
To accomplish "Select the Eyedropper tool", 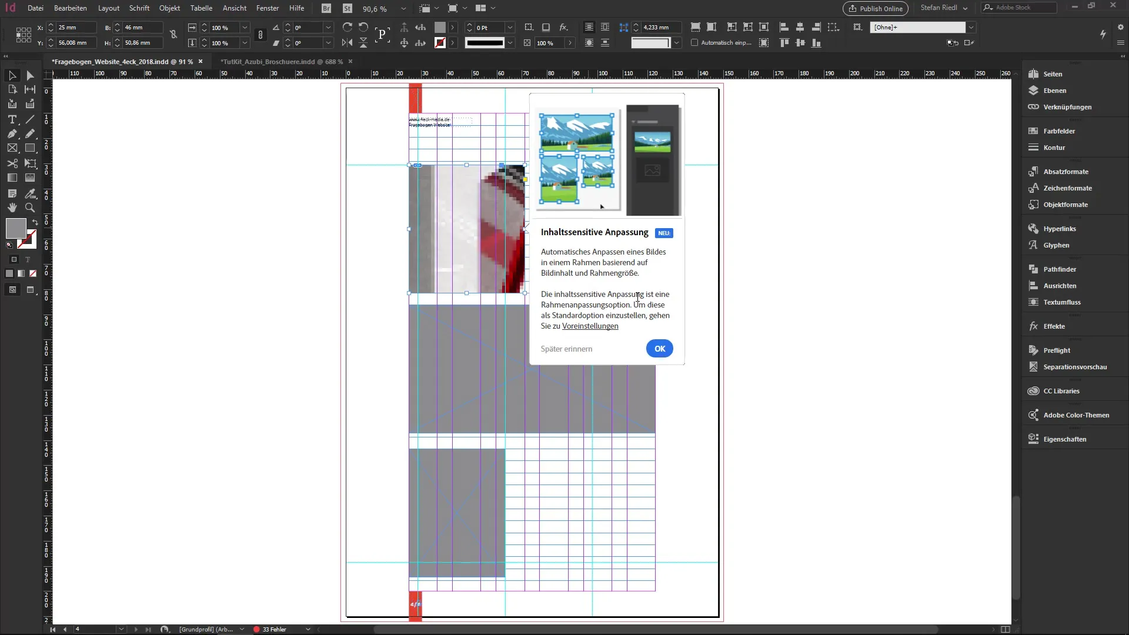I will click(30, 193).
